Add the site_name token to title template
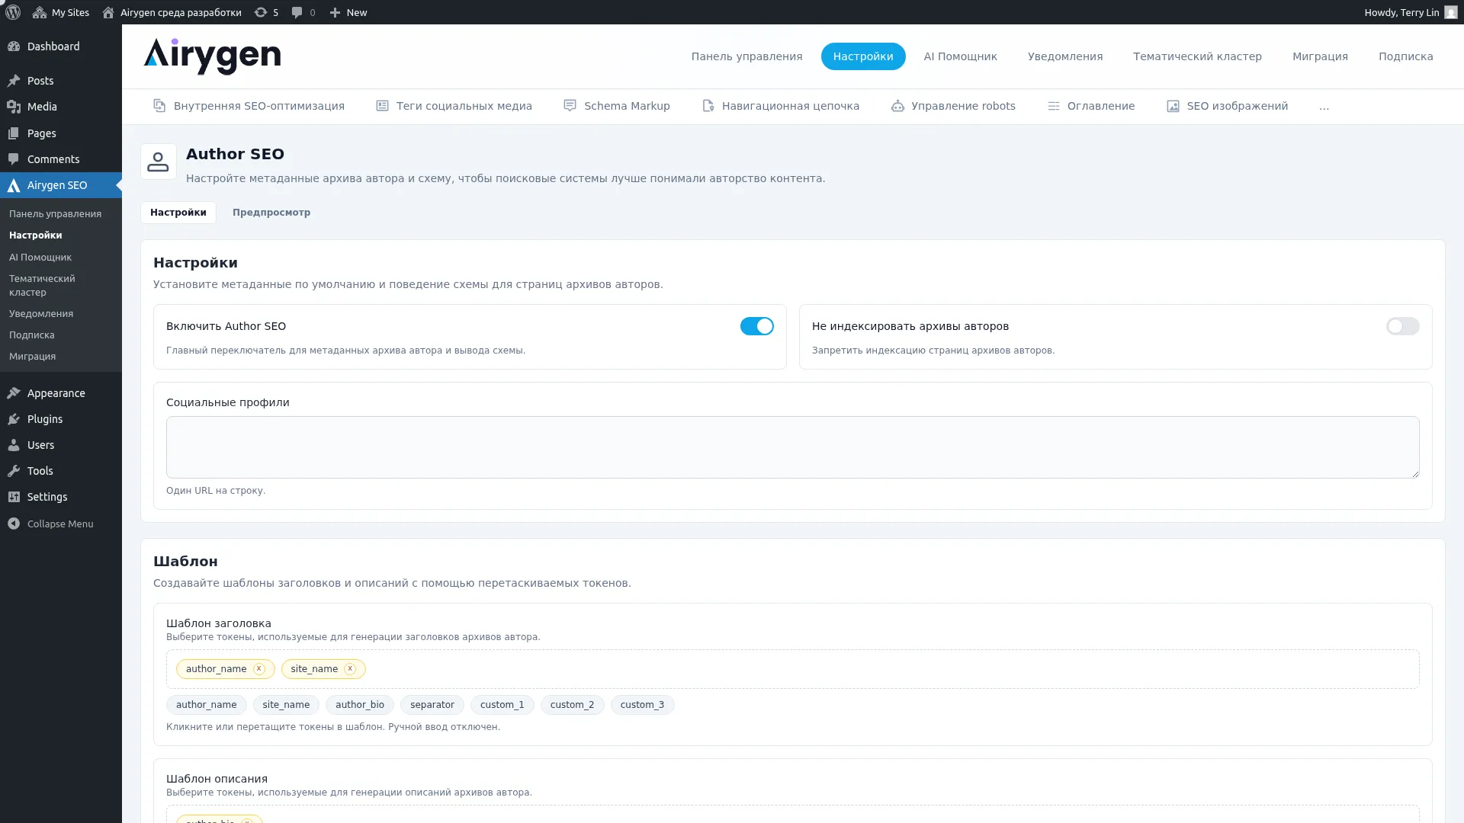 (286, 705)
